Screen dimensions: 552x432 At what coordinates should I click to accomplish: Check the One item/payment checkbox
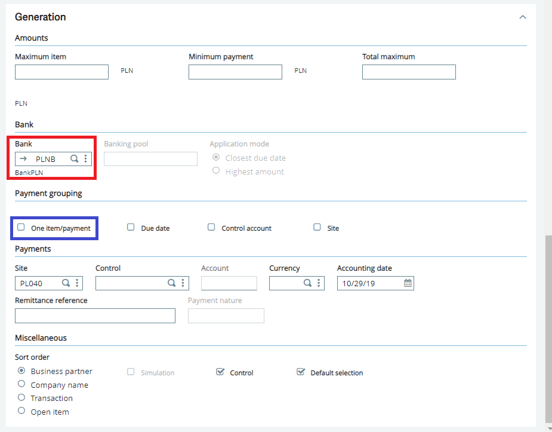[21, 227]
